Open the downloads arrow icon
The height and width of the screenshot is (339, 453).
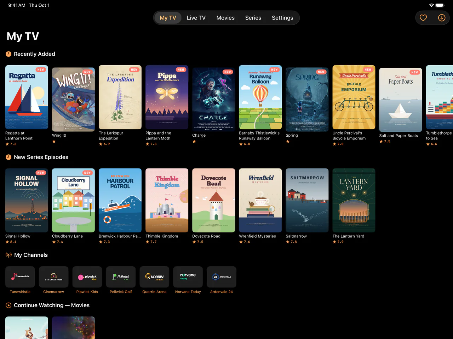point(442,18)
